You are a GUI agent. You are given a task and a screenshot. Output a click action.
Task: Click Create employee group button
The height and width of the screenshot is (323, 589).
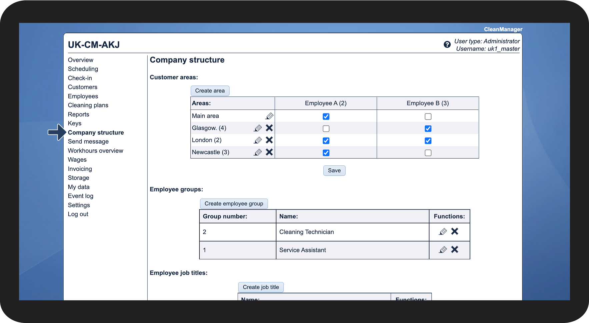coord(234,204)
